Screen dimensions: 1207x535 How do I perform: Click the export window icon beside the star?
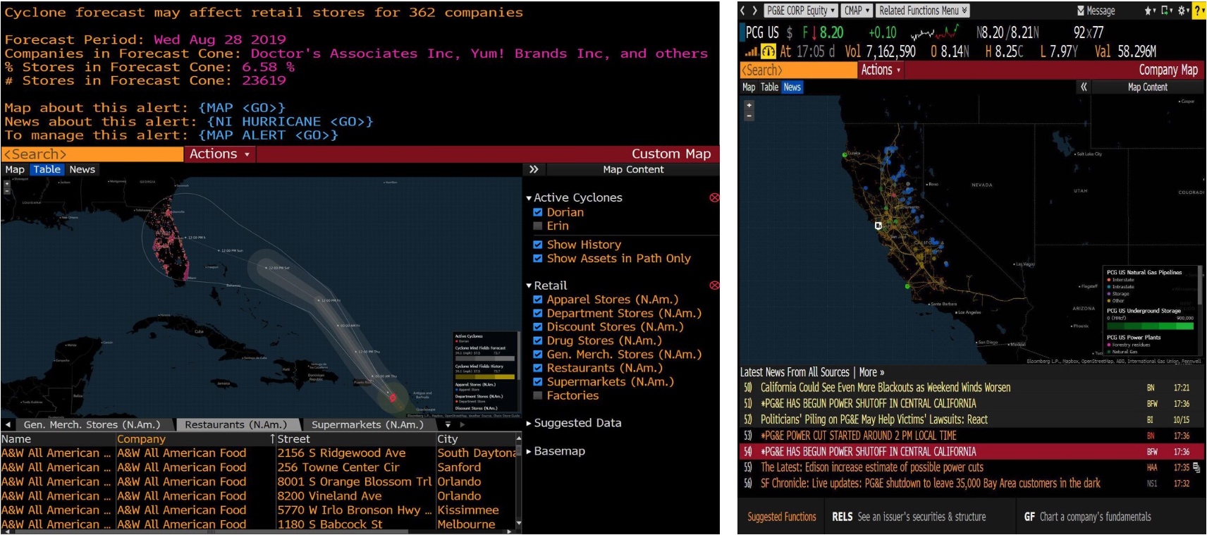1166,11
